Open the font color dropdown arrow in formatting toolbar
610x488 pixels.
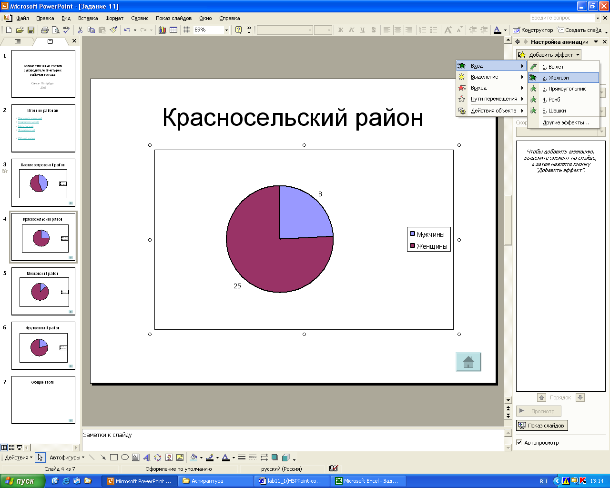click(x=506, y=30)
